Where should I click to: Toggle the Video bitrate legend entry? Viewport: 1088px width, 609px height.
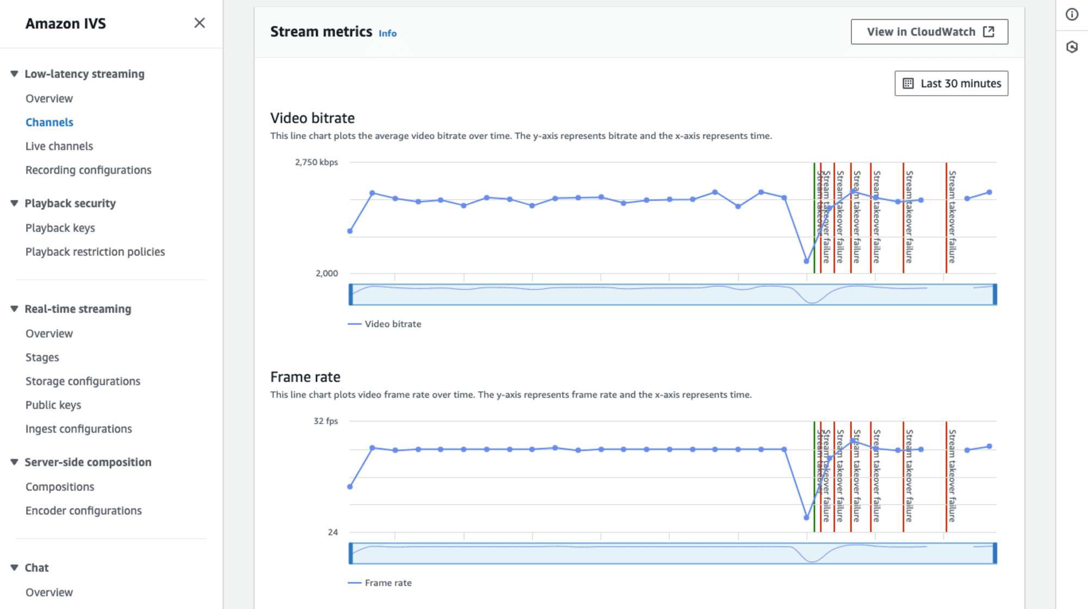click(385, 324)
